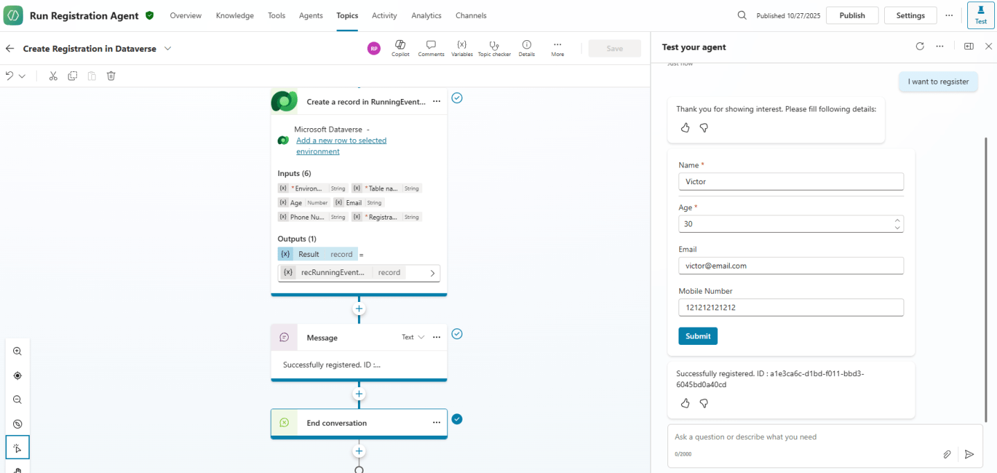Give thumbs up to the registration confirmation message
Image resolution: width=997 pixels, height=473 pixels.
tap(685, 403)
